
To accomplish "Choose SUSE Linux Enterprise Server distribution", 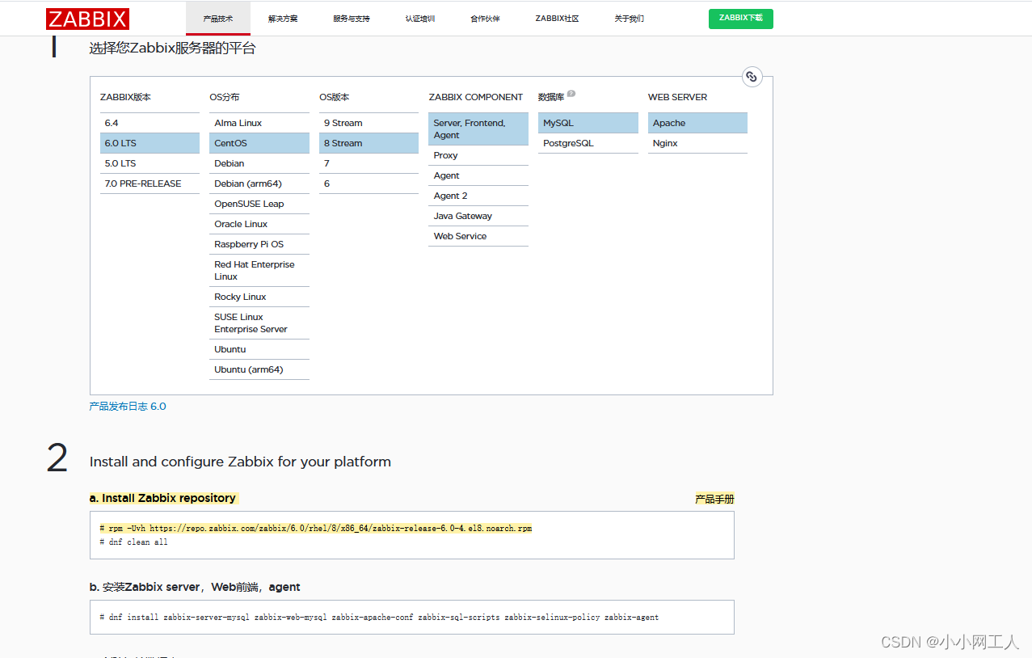I will click(259, 323).
